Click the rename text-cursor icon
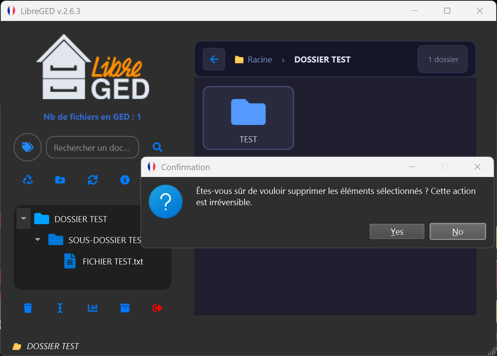497x356 pixels. pyautogui.click(x=60, y=308)
